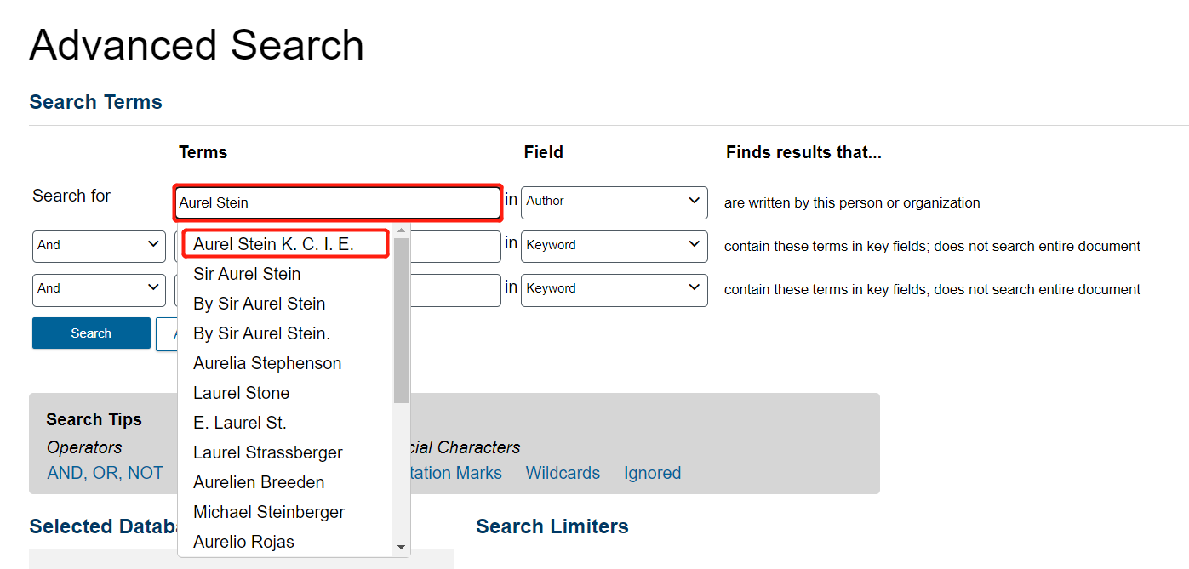Select the "By Sir Aurel Stein" suggestion
This screenshot has width=1189, height=569.
point(259,304)
